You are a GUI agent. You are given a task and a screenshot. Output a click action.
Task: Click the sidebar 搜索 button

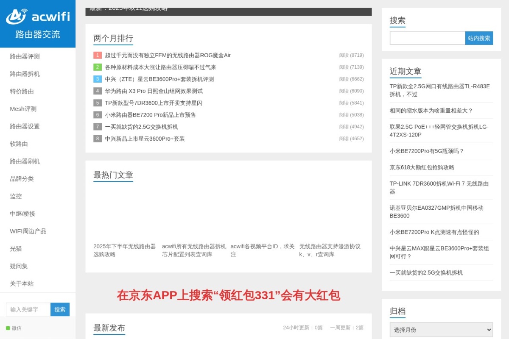(60, 309)
